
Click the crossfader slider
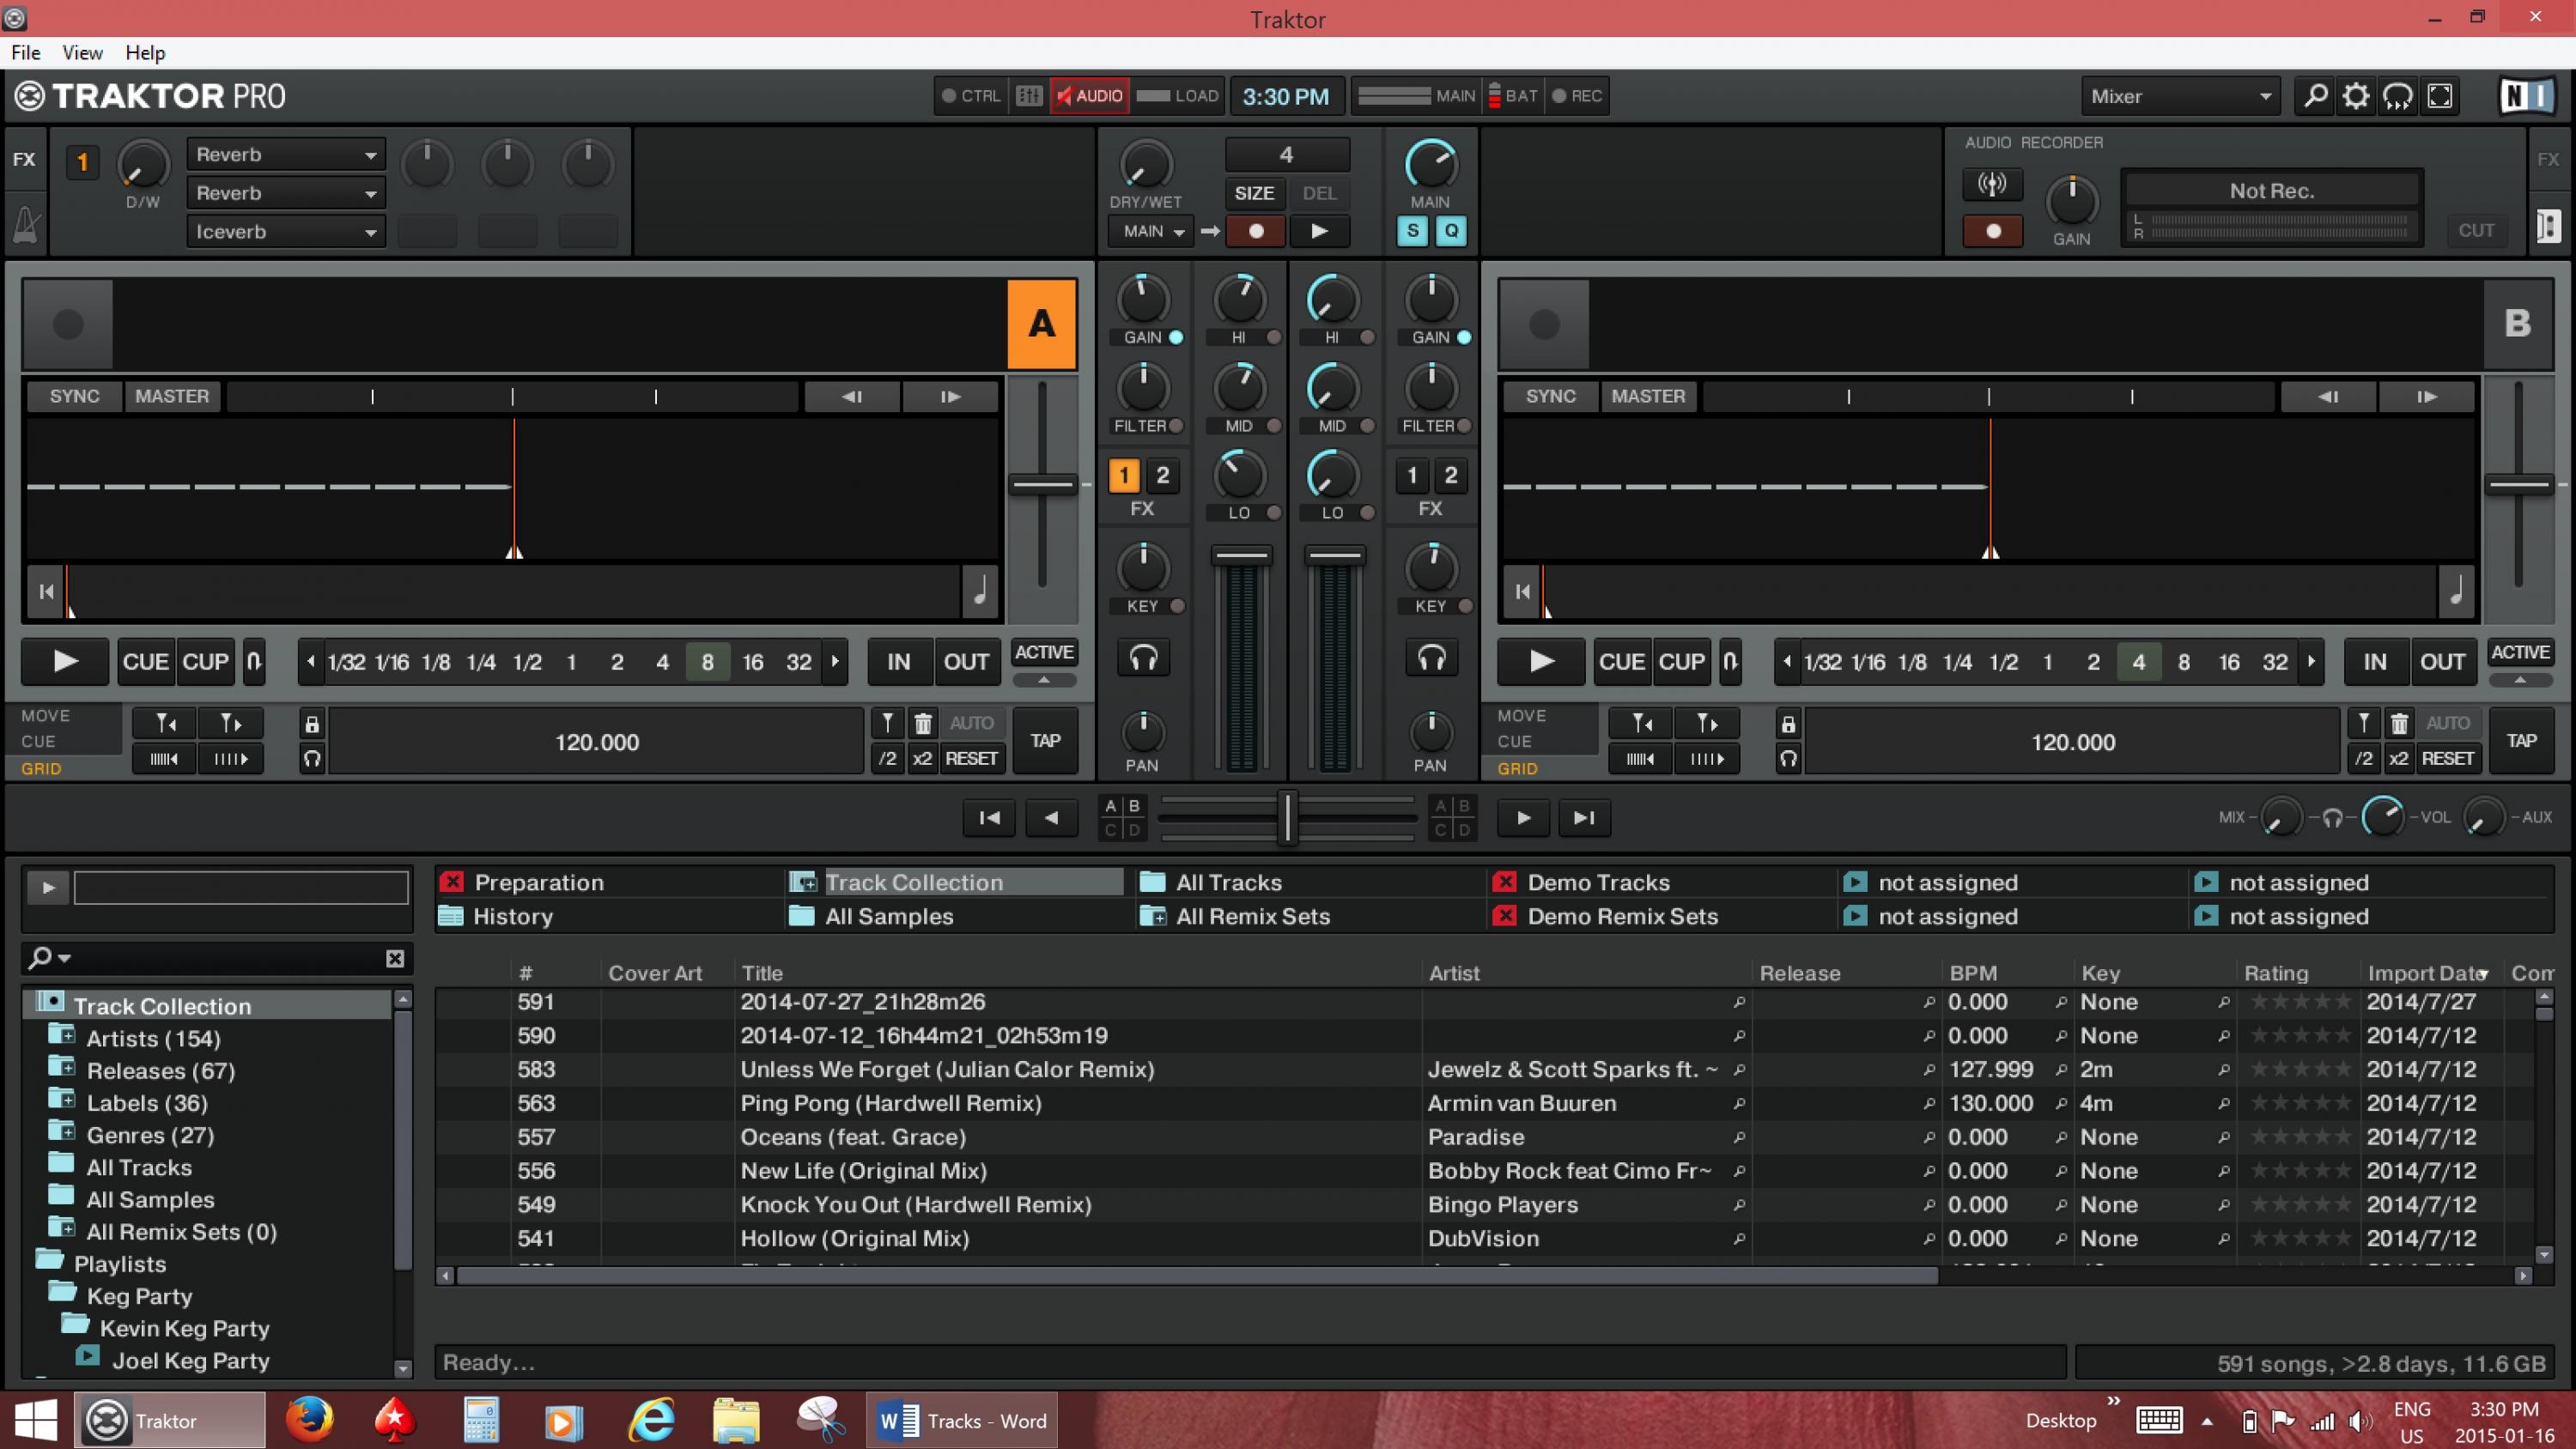point(1287,817)
